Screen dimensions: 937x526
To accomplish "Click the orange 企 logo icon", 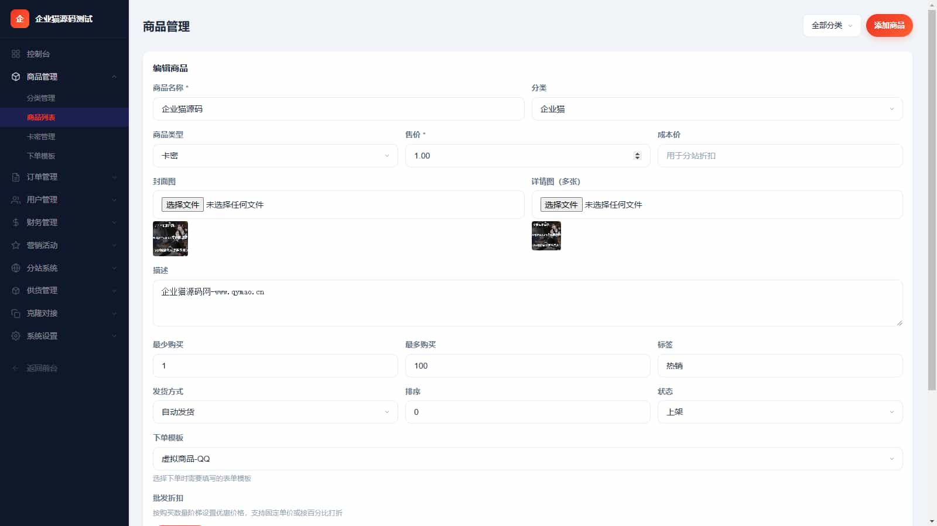I will click(x=20, y=19).
